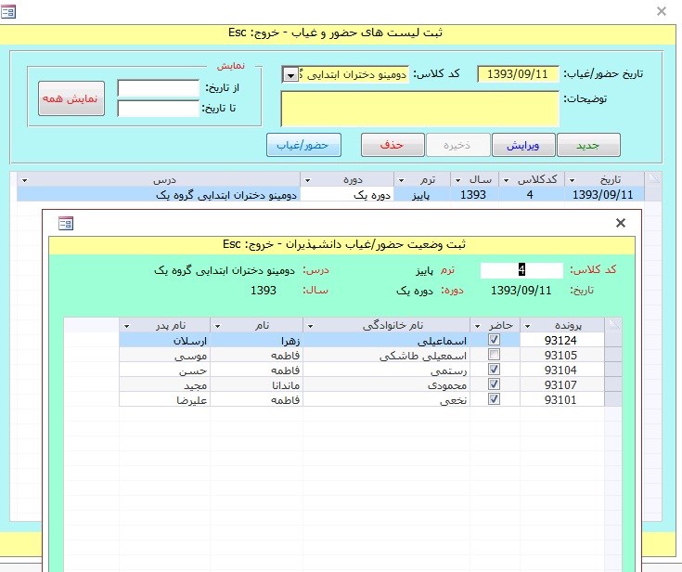The image size is (682, 572).
Task: Open filter arrow of نام column header
Action: pyautogui.click(x=217, y=326)
